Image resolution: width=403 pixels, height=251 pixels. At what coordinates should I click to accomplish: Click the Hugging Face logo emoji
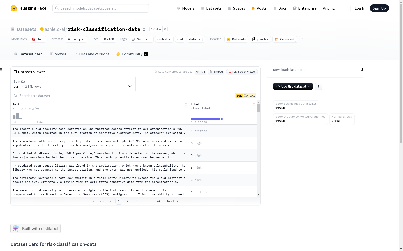pos(14,8)
